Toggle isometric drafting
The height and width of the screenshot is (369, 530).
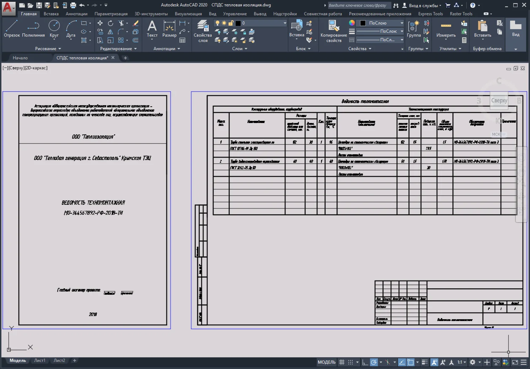387,362
